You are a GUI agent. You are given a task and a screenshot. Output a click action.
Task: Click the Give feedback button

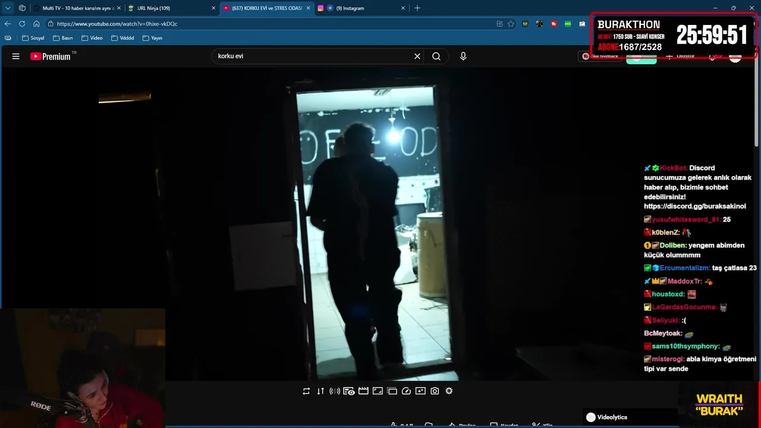(x=600, y=56)
